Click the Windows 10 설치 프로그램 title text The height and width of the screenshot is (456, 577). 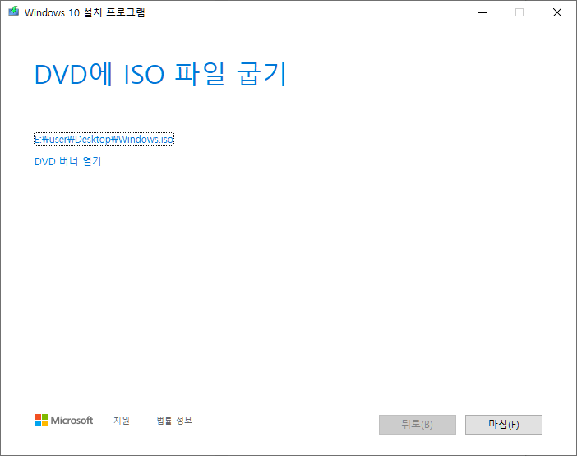85,12
